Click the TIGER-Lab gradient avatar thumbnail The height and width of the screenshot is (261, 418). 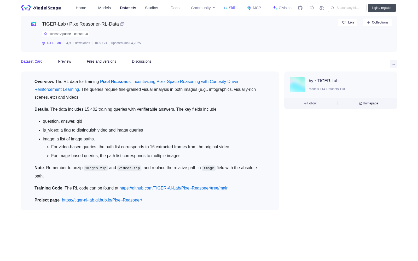297,85
